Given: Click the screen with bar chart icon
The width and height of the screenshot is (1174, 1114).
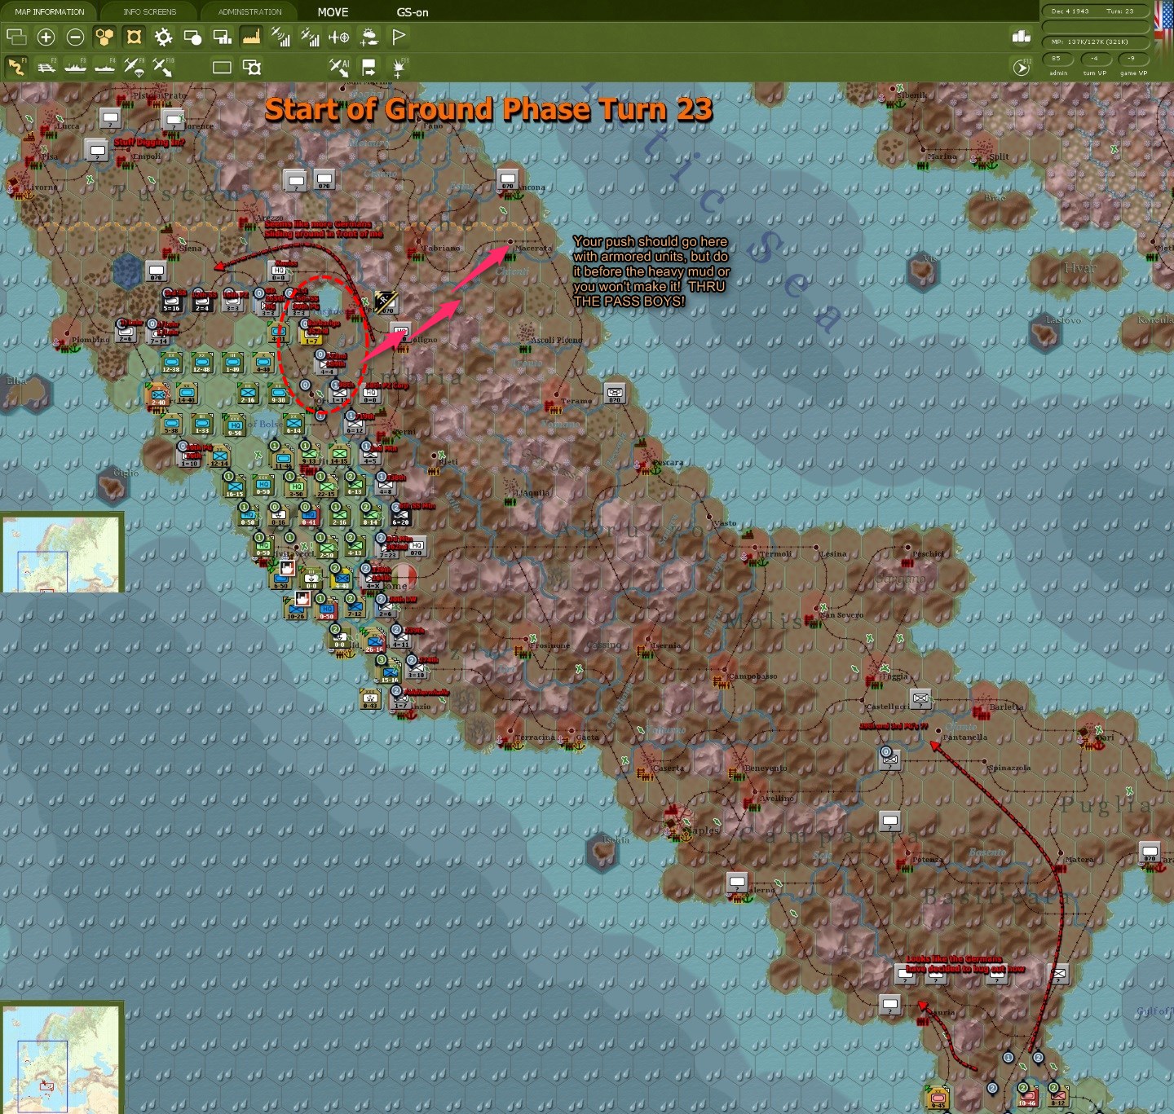Looking at the screenshot, I should tap(222, 37).
